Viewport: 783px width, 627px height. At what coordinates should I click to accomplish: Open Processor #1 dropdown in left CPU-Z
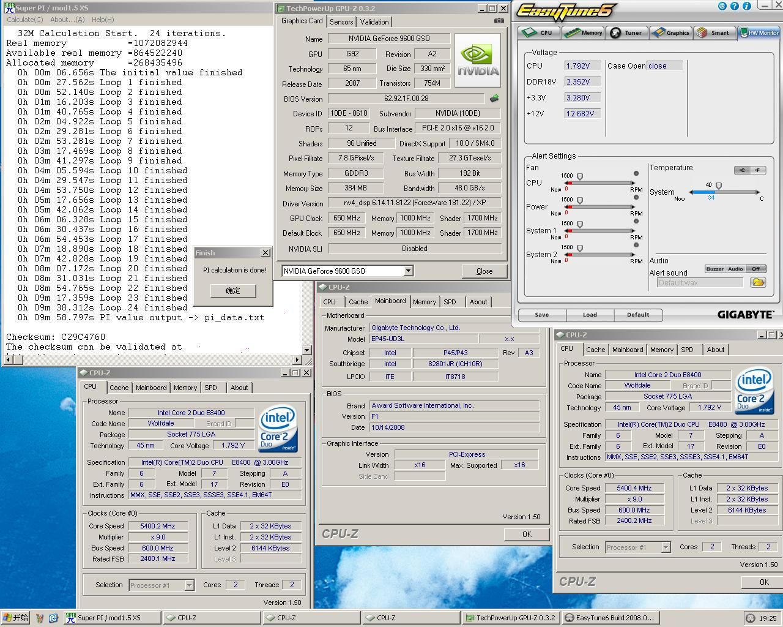(x=189, y=585)
